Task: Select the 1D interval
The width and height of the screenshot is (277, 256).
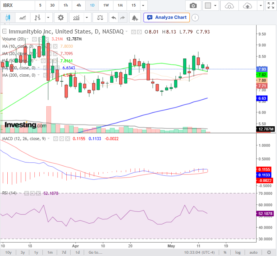Action: pyautogui.click(x=92, y=6)
